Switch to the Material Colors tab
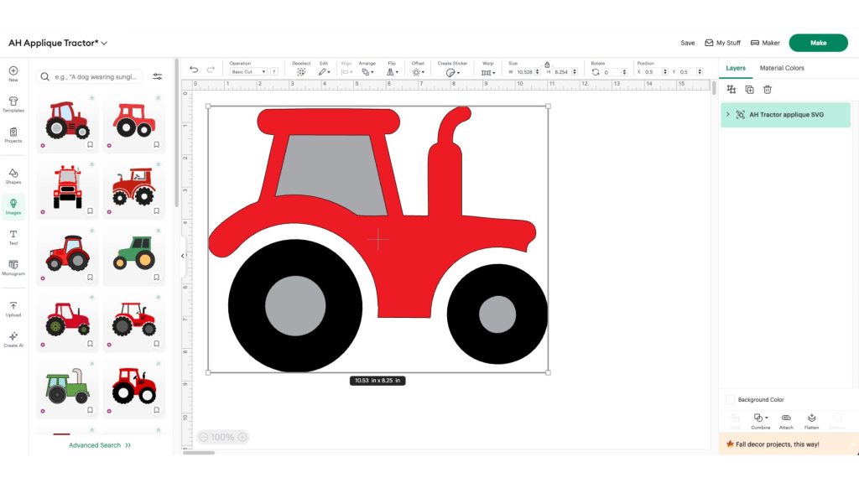Viewport: 859px width, 483px height. 780,68
